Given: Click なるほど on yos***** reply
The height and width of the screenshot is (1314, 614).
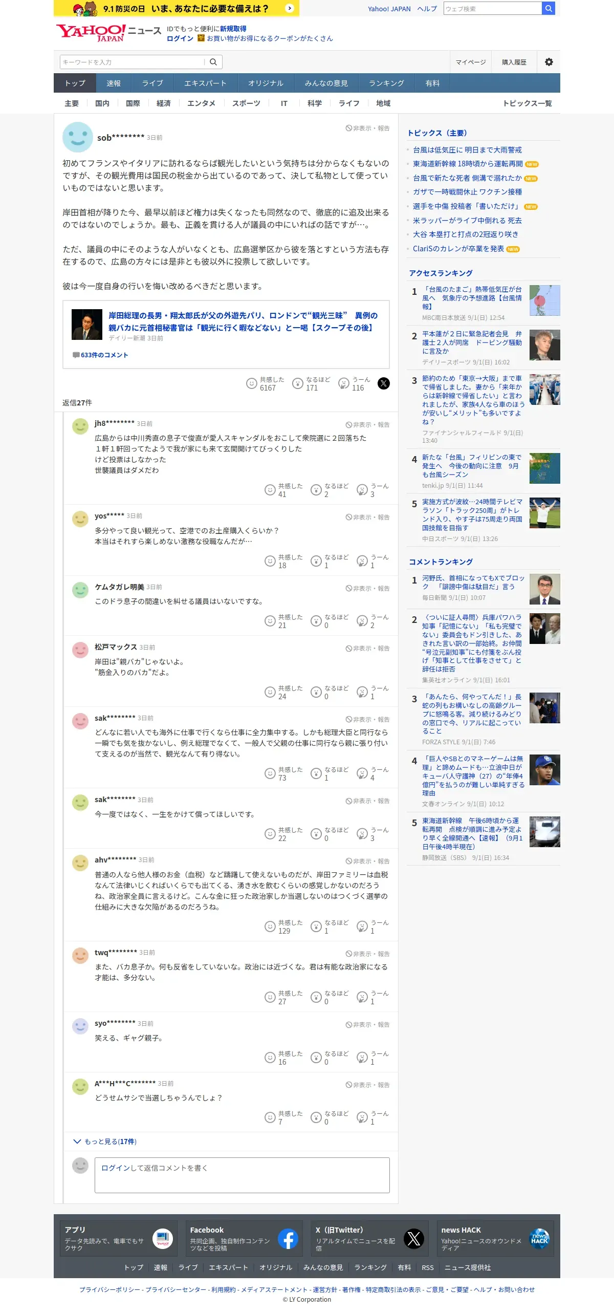Looking at the screenshot, I should click(330, 561).
